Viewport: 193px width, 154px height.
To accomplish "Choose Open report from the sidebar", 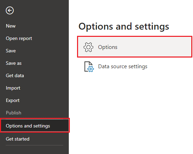I will coord(19,39).
